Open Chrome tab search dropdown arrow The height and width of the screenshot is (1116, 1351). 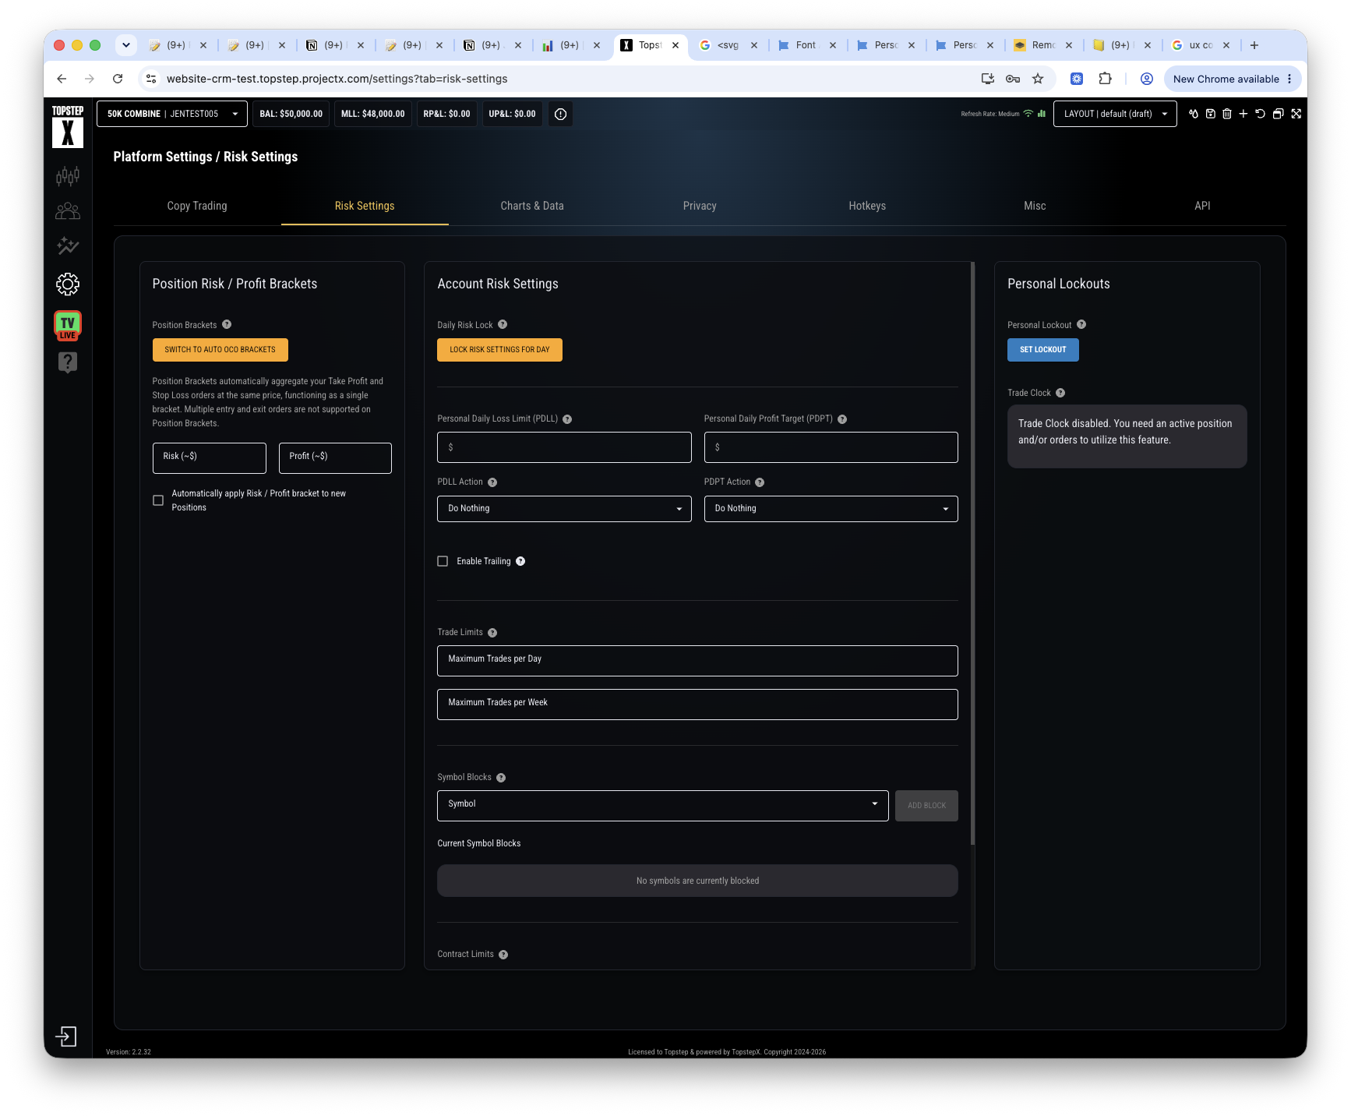click(126, 45)
